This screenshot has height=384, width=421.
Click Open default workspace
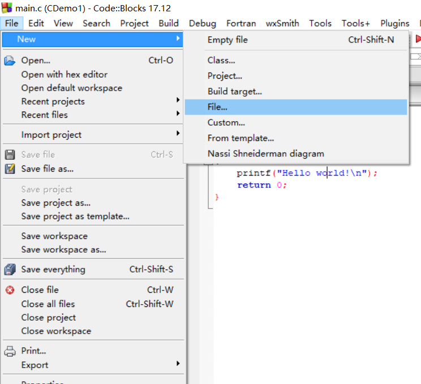pyautogui.click(x=92, y=88)
